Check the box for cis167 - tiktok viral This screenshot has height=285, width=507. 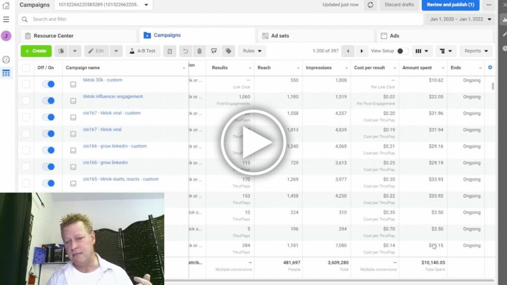(x=26, y=134)
